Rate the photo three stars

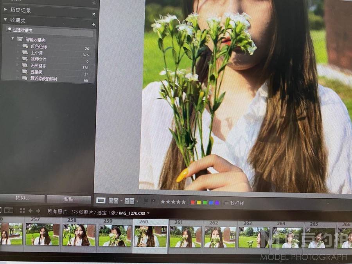tap(173, 202)
